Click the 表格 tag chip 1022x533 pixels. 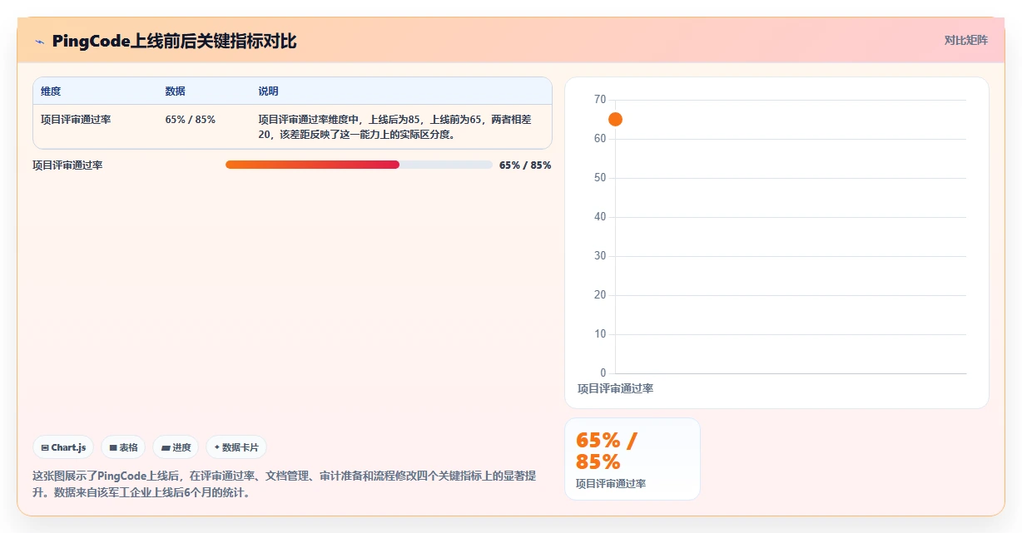click(x=123, y=447)
